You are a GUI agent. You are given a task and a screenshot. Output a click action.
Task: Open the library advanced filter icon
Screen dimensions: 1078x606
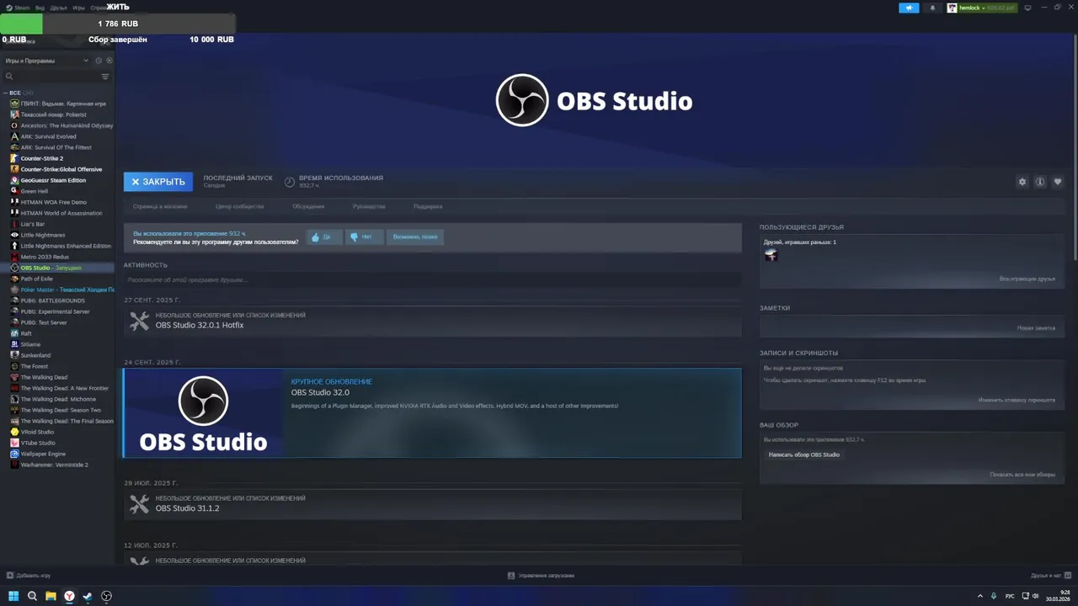[x=105, y=77]
